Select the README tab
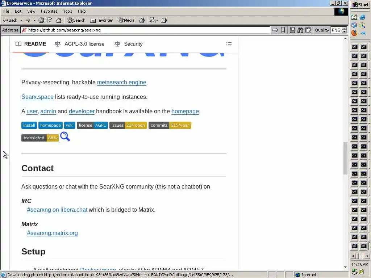Image resolution: width=371 pixels, height=278 pixels. tap(31, 44)
